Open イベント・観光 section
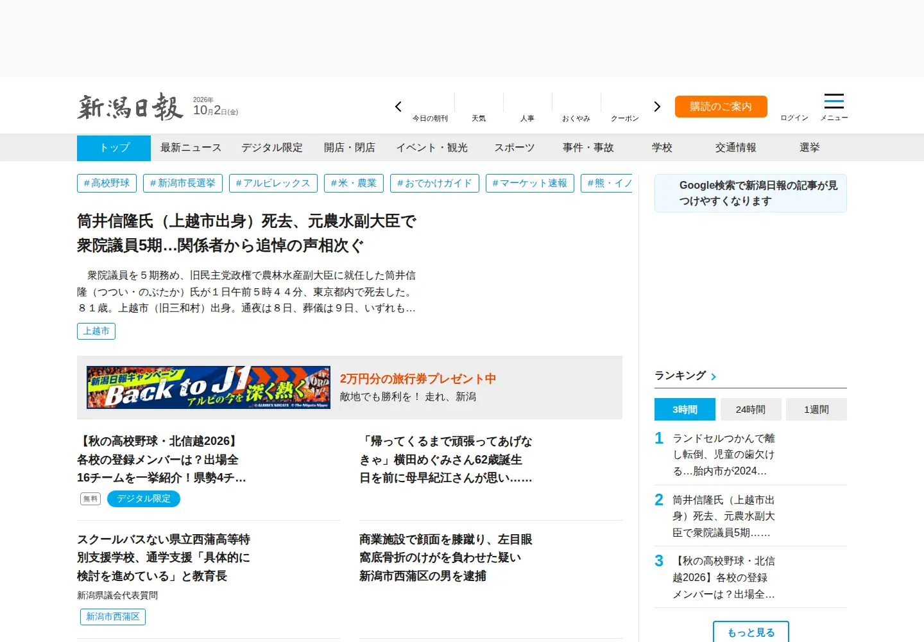The image size is (924, 642). click(x=432, y=148)
